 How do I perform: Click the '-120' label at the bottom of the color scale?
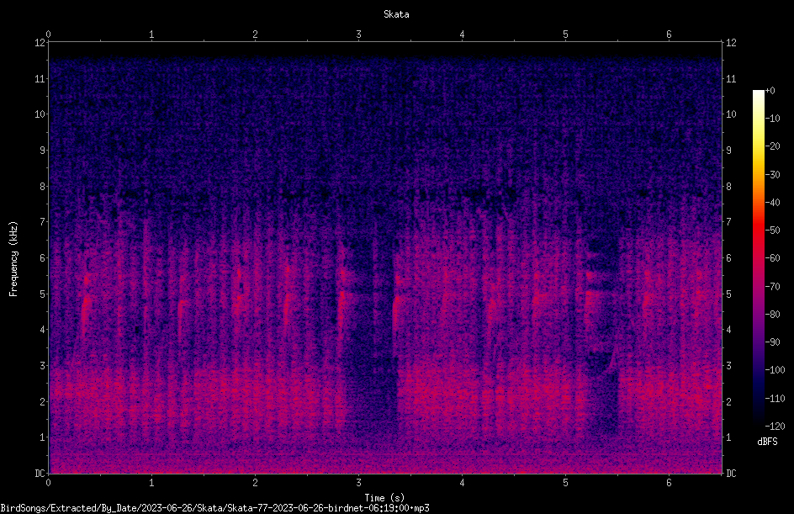775,427
